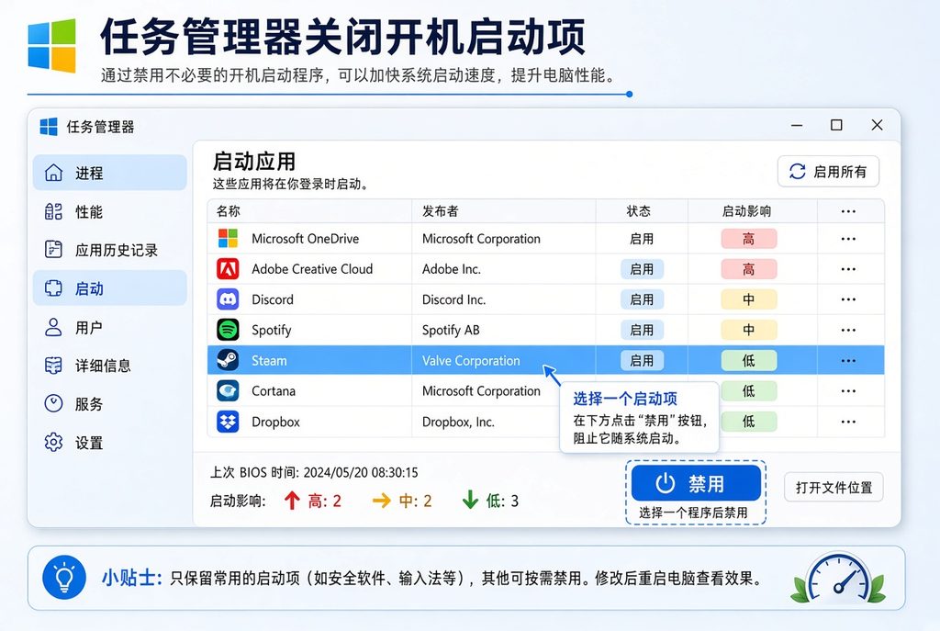
Task: Open more options for Microsoft OneDrive row
Action: point(848,239)
